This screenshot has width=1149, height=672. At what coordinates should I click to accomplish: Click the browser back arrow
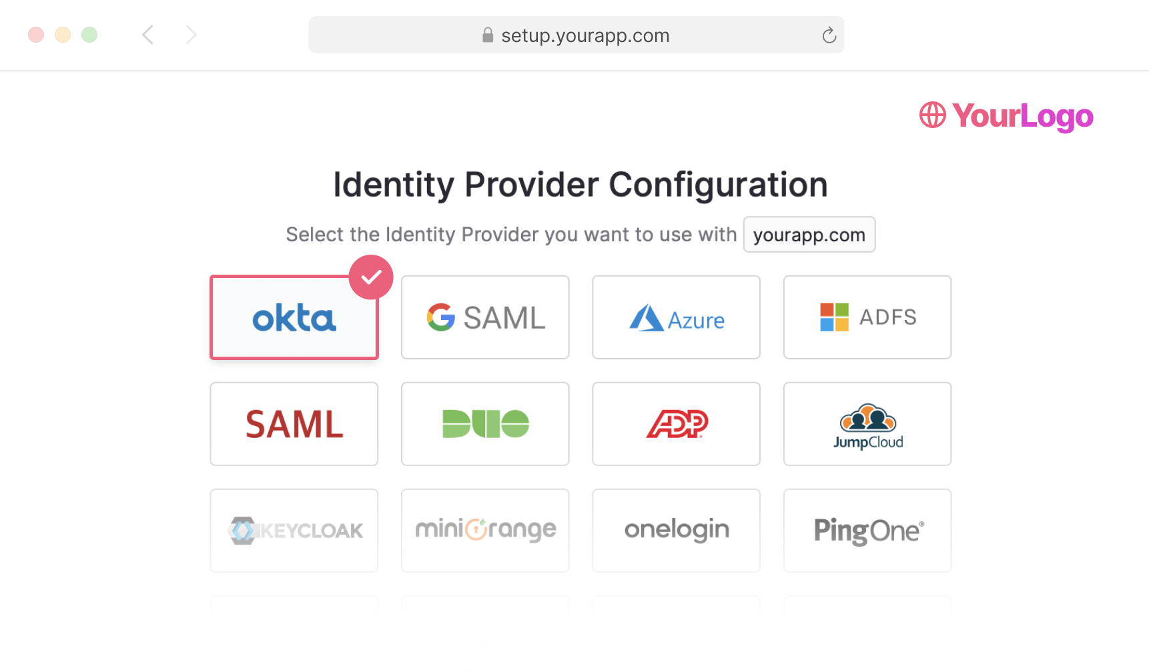pyautogui.click(x=148, y=35)
